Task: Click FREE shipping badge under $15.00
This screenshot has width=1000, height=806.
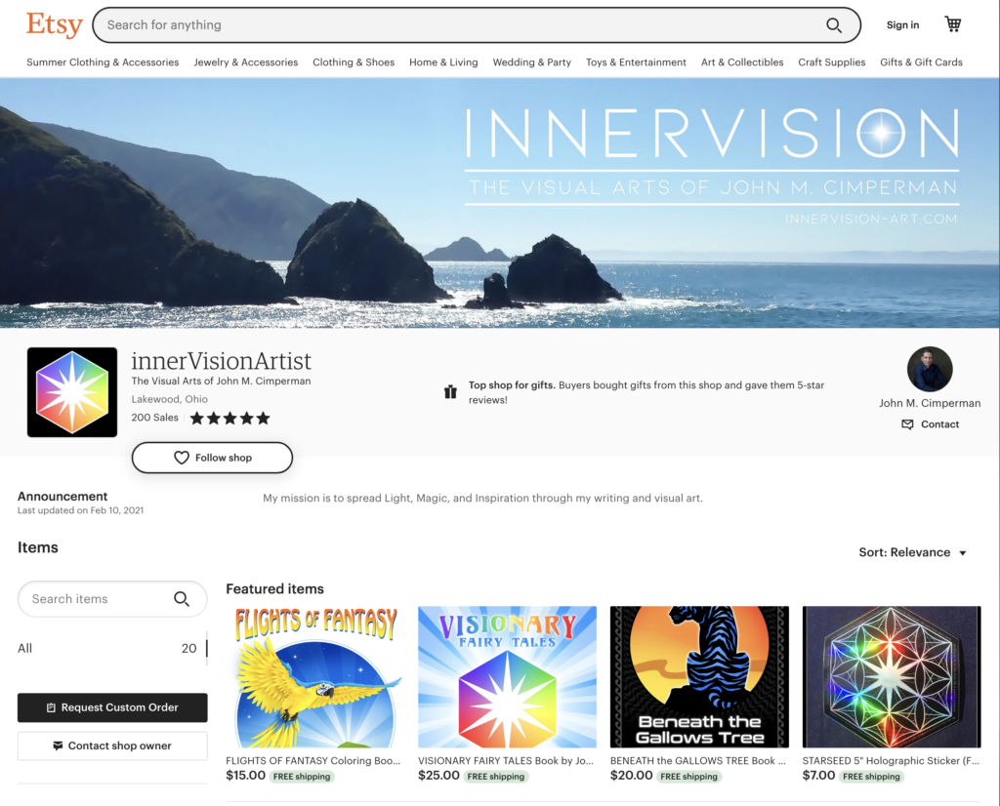Action: [302, 777]
